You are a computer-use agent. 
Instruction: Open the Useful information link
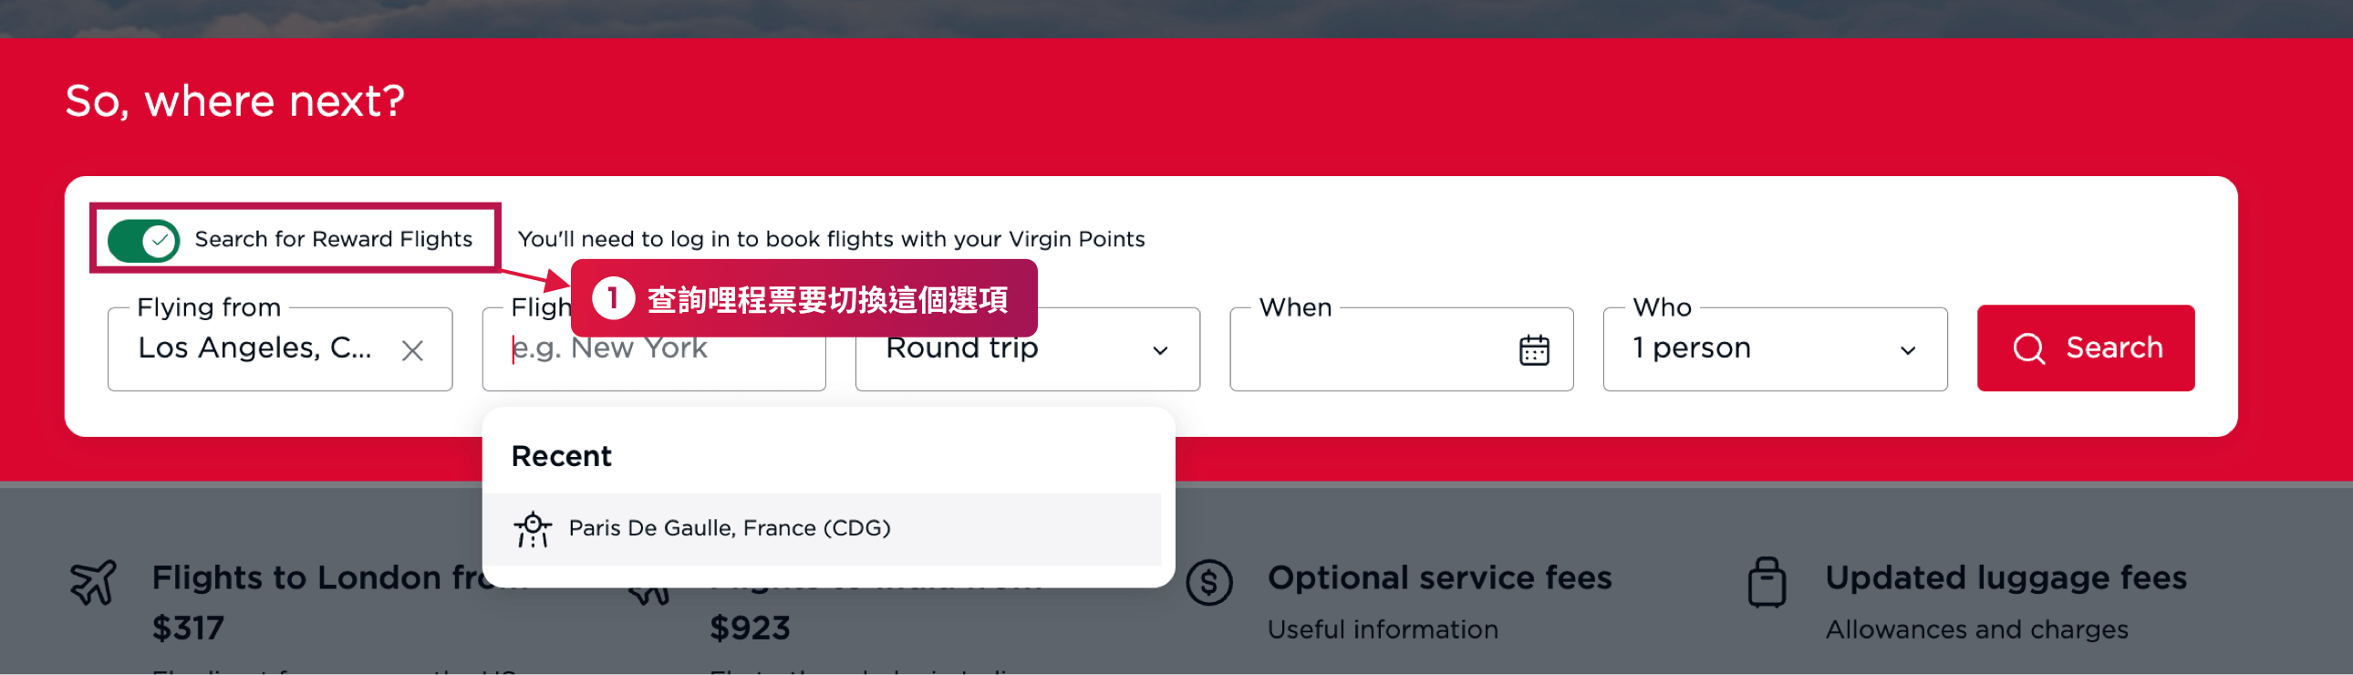point(1382,628)
